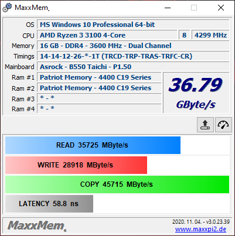Viewport: 235px width, 236px height.
Task: Click the OS label
Action: [x=30, y=25]
